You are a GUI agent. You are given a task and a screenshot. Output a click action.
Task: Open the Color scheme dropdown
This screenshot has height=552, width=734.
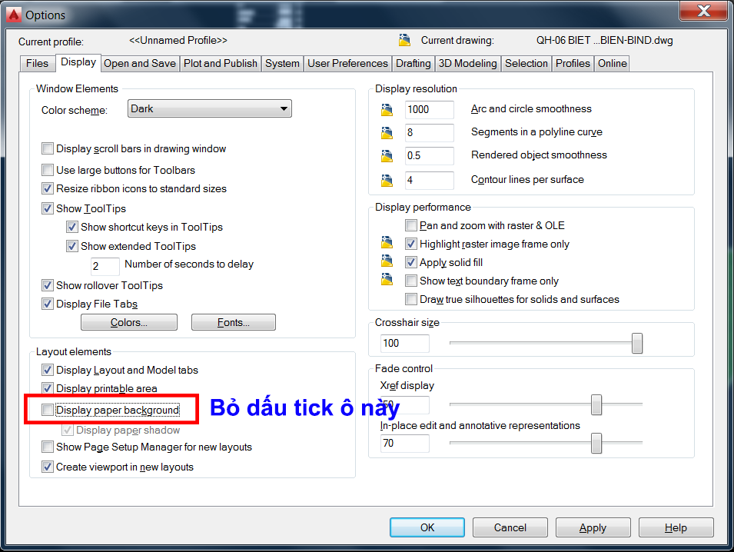(284, 108)
